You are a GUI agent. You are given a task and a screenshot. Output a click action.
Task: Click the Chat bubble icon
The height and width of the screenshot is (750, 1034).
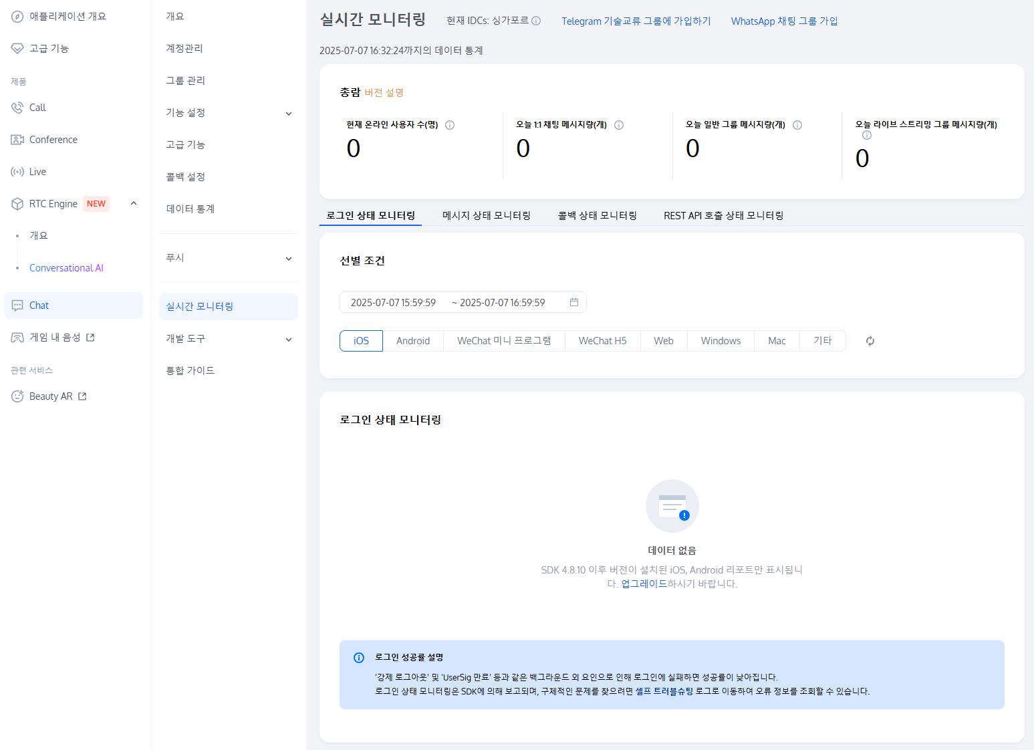[17, 305]
